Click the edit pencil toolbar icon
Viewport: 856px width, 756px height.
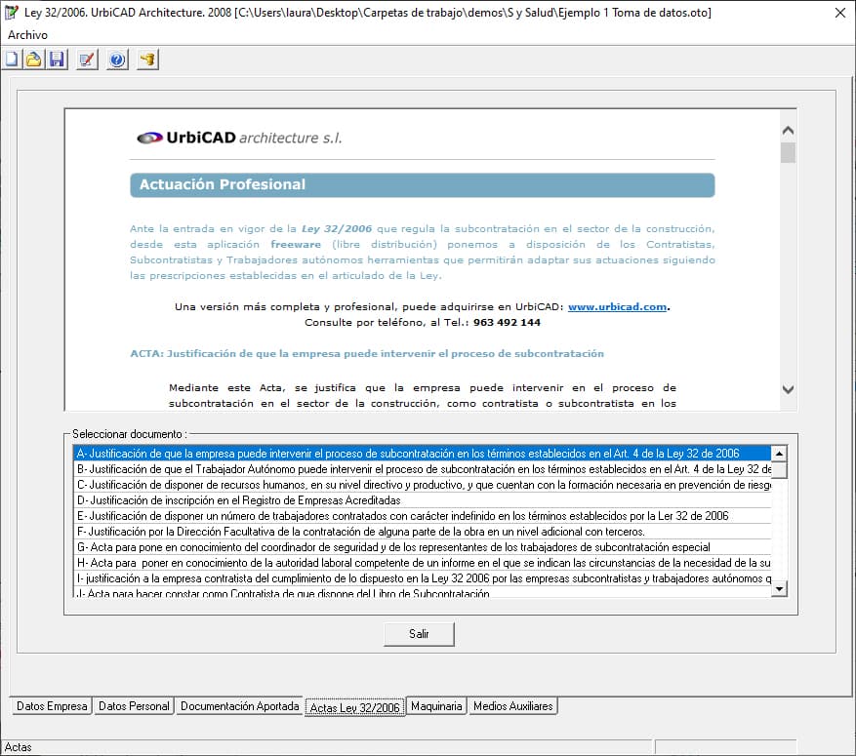click(87, 60)
